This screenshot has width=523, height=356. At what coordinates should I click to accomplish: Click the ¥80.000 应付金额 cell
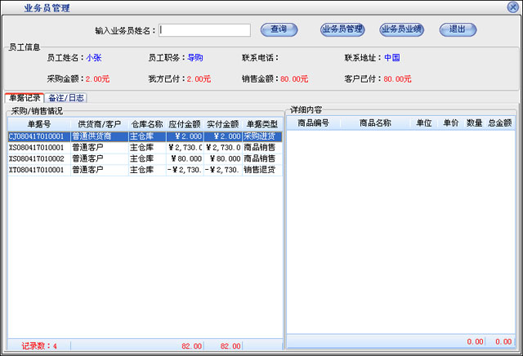[186, 158]
